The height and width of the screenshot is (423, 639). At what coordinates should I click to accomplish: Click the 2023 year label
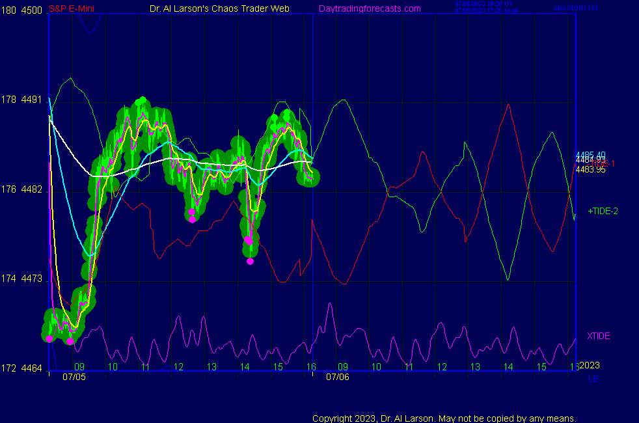590,365
